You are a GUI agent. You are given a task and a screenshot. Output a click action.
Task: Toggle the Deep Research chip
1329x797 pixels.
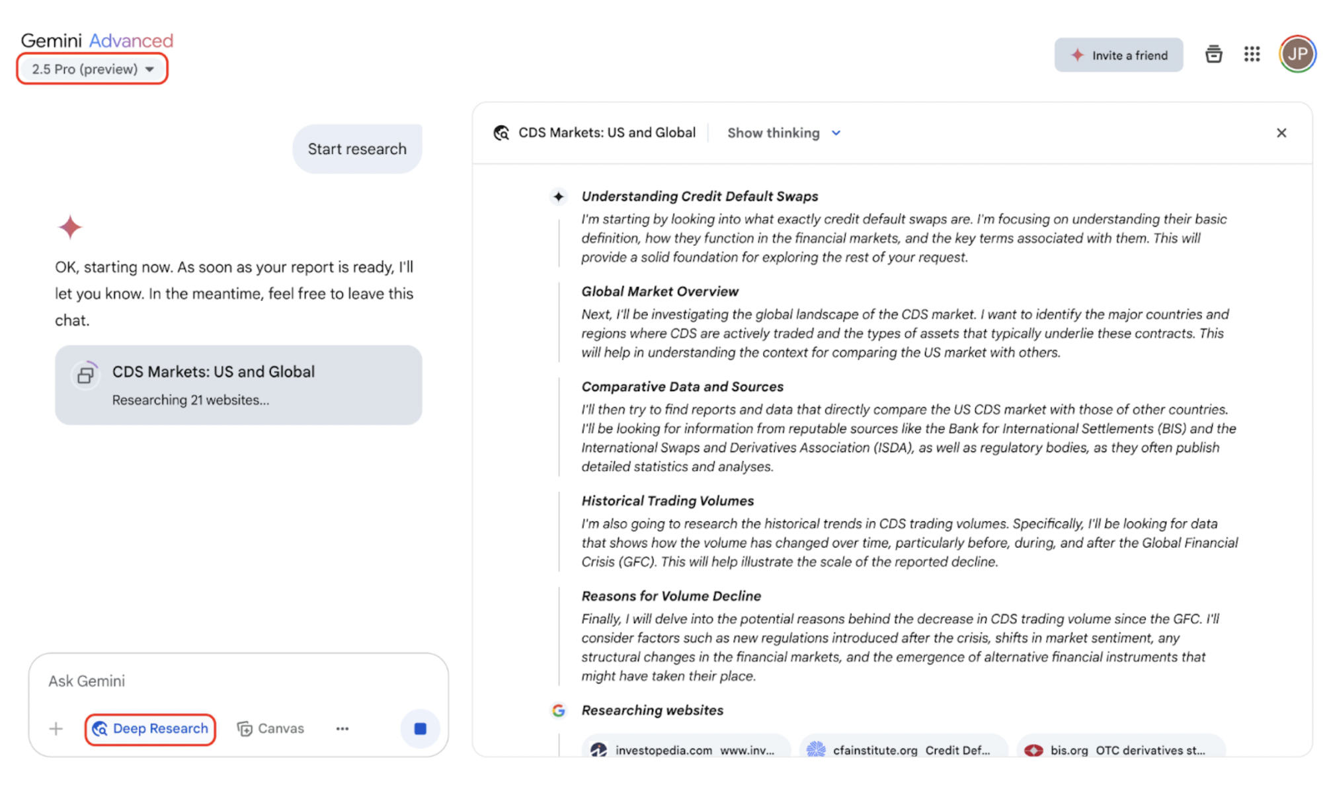[x=150, y=729]
